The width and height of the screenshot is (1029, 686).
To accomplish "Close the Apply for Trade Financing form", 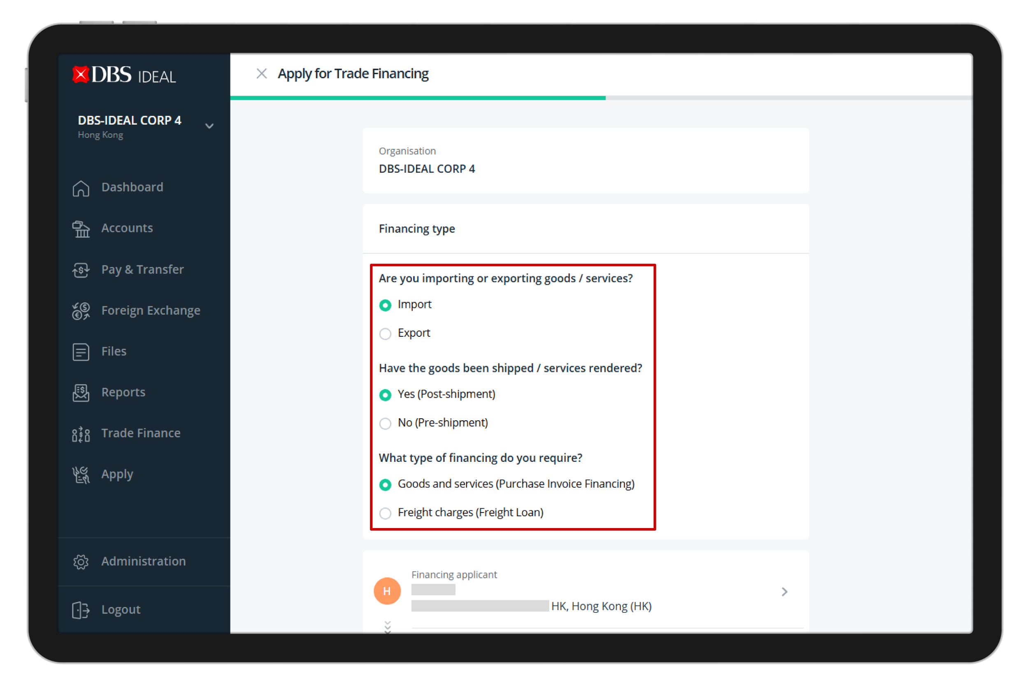I will click(262, 74).
